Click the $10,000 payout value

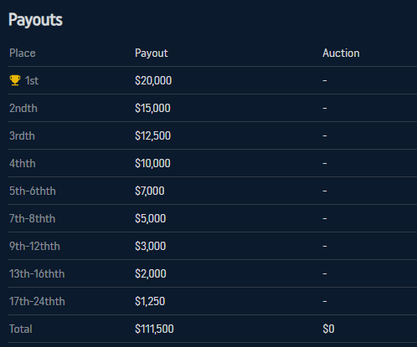(x=152, y=163)
